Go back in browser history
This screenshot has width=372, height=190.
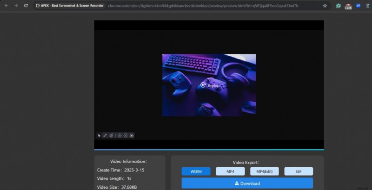point(7,6)
